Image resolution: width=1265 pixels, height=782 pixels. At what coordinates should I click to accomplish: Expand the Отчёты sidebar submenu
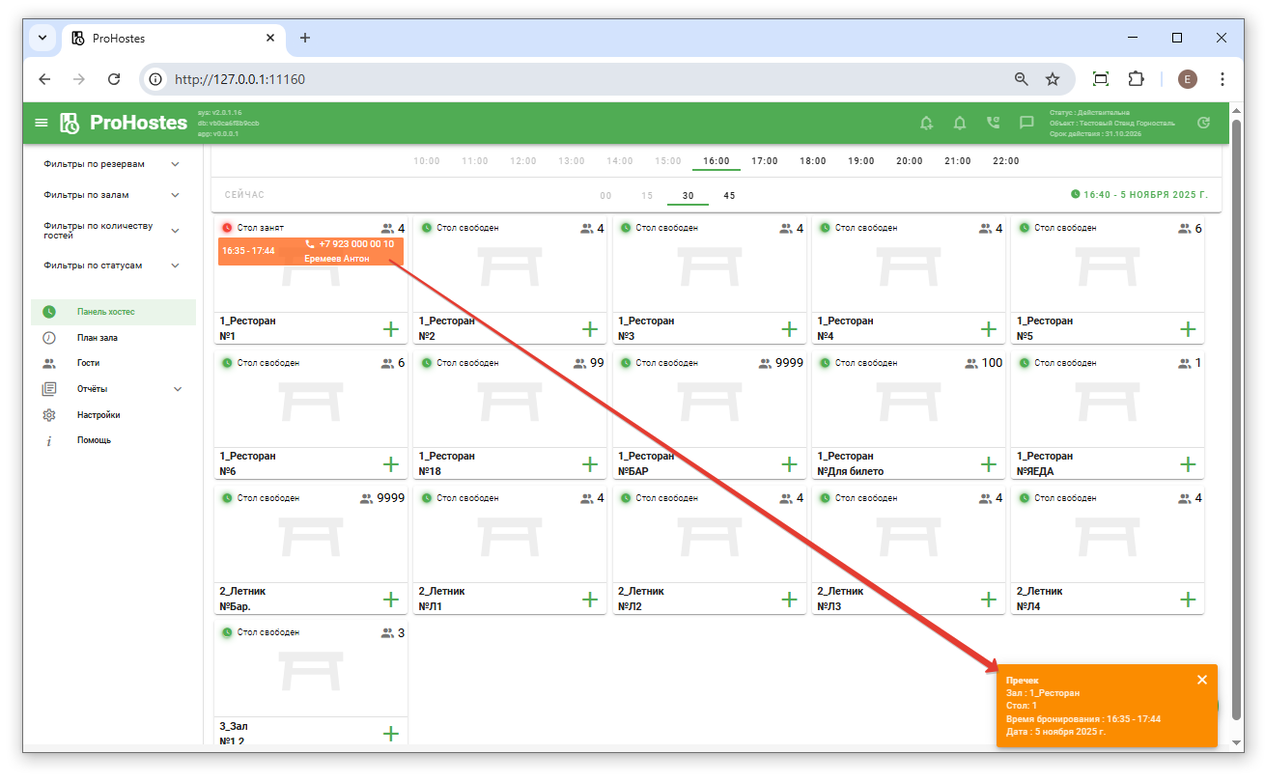coord(178,389)
